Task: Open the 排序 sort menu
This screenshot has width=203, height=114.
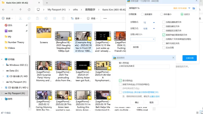Action: pos(76,18)
